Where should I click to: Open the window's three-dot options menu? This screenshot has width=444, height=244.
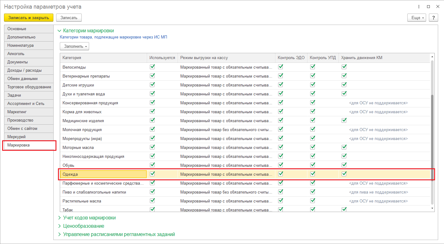[419, 6]
